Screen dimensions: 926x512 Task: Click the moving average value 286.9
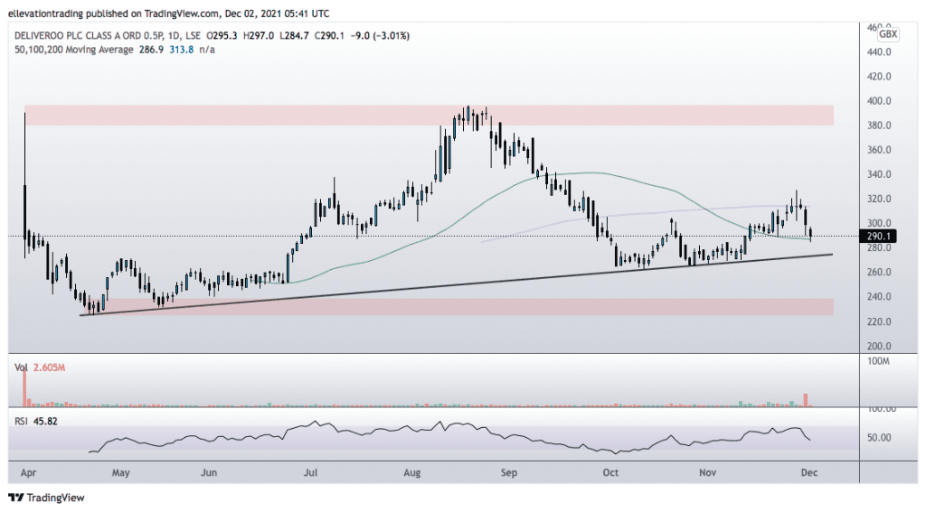[x=151, y=51]
